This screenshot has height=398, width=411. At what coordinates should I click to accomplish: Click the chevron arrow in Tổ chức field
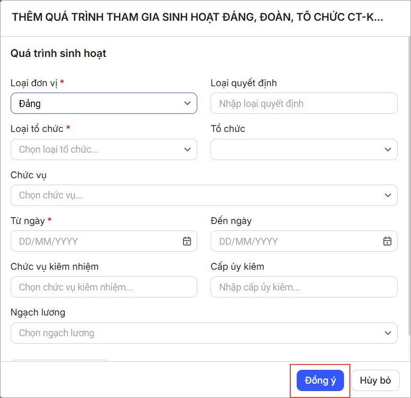388,150
